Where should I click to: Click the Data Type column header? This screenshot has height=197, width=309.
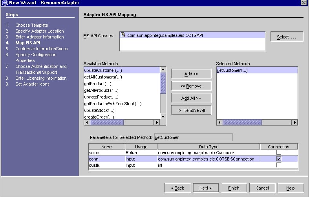click(x=209, y=147)
